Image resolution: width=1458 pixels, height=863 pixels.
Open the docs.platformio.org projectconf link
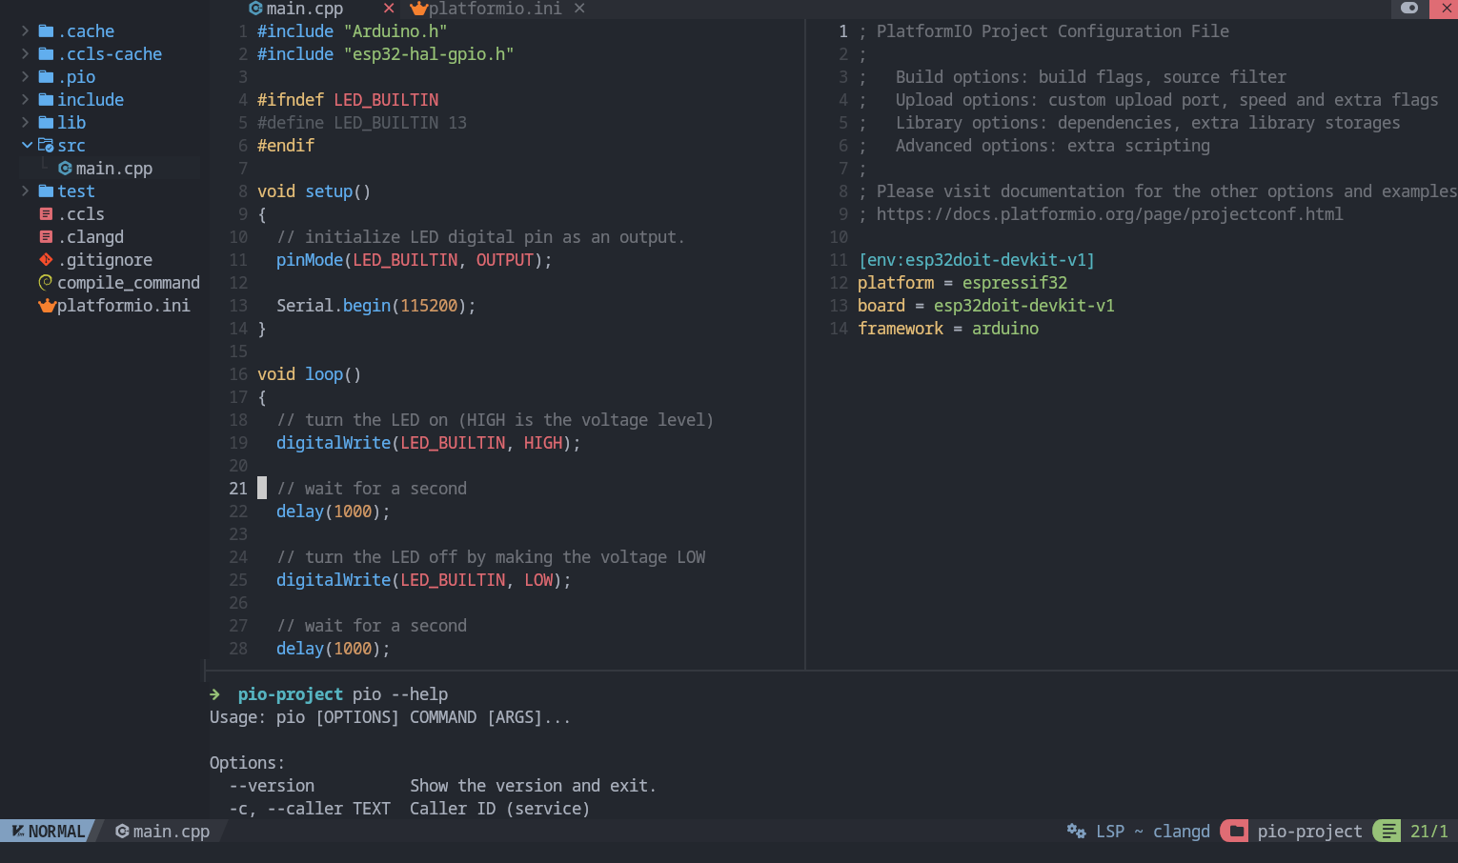[x=1110, y=214]
